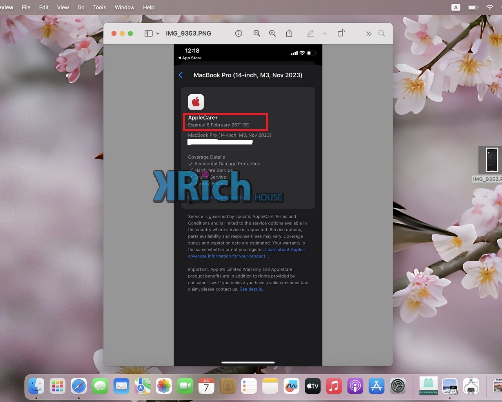Open the sidebar view toggle in Preview
502x402 pixels.
coord(148,33)
